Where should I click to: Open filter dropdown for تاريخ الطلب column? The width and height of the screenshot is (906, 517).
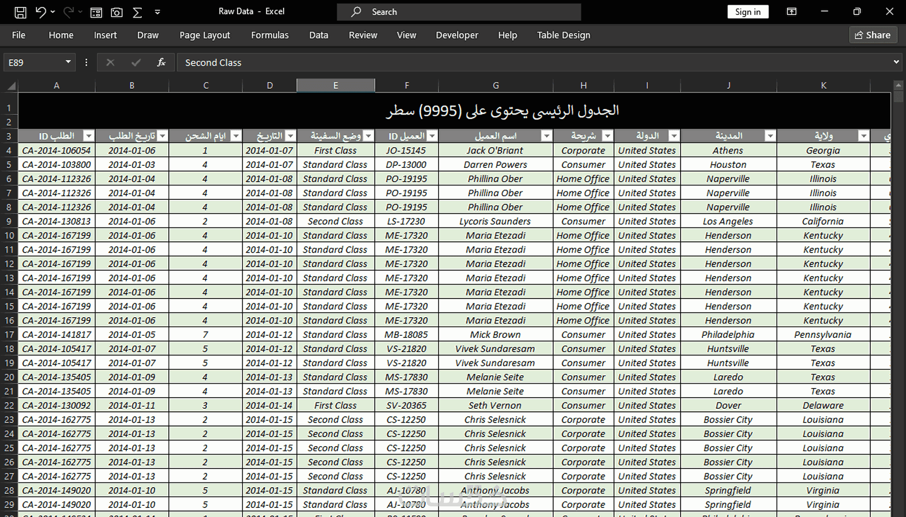162,136
